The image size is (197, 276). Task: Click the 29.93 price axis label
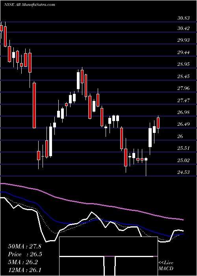(183, 40)
